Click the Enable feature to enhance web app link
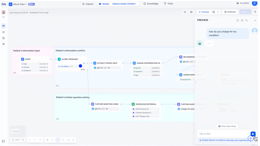The width and height of the screenshot is (260, 146). (225, 140)
